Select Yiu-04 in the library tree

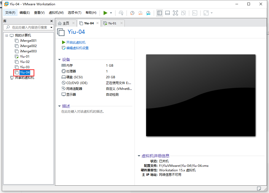pyautogui.click(x=25, y=72)
